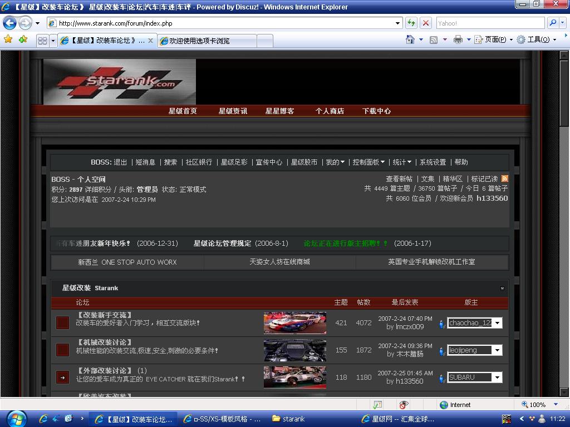
Task: Open the 页面(P) menu
Action: (494, 39)
